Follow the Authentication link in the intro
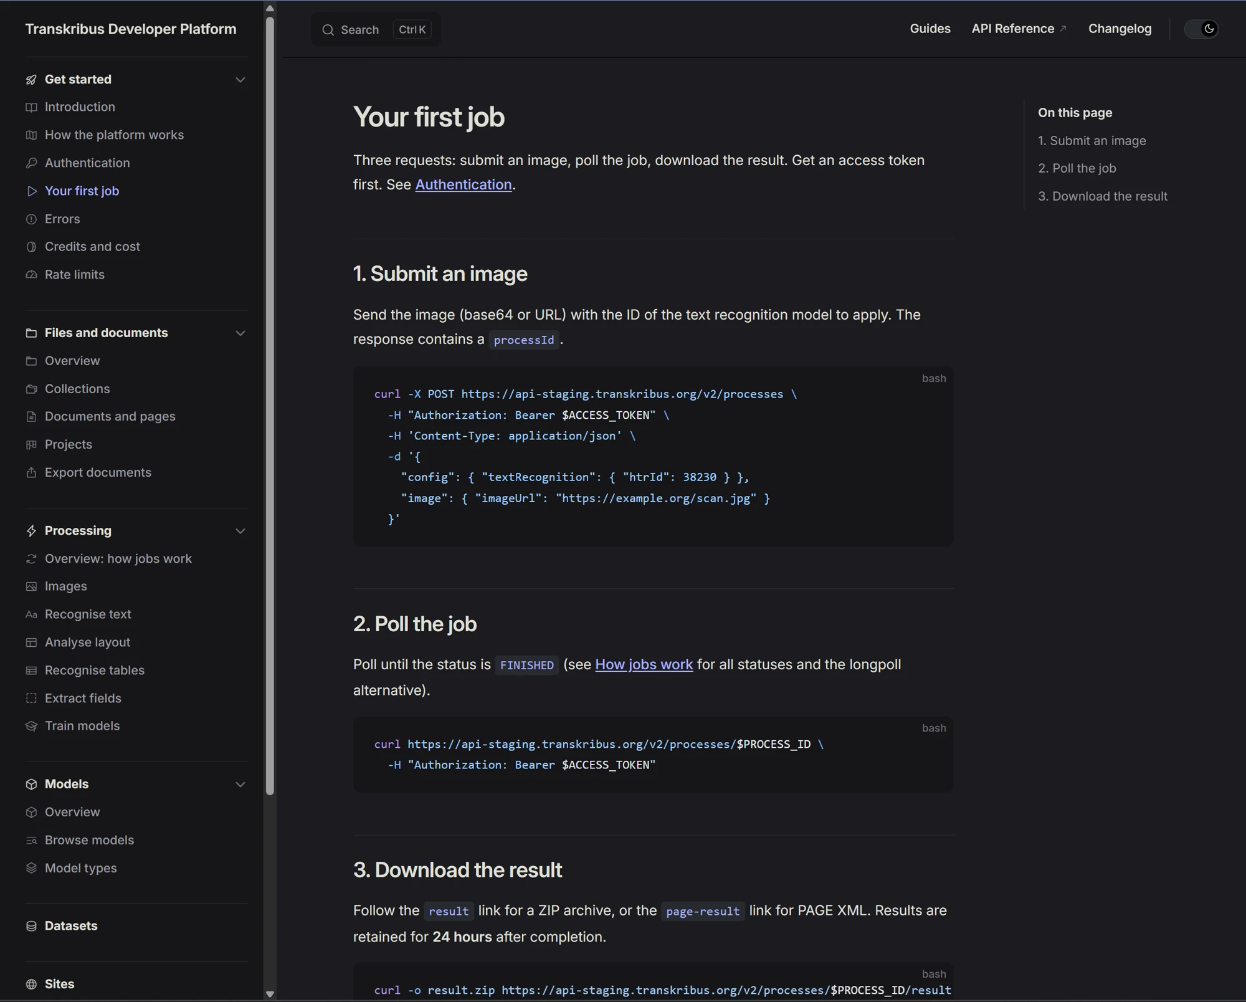 coord(463,185)
